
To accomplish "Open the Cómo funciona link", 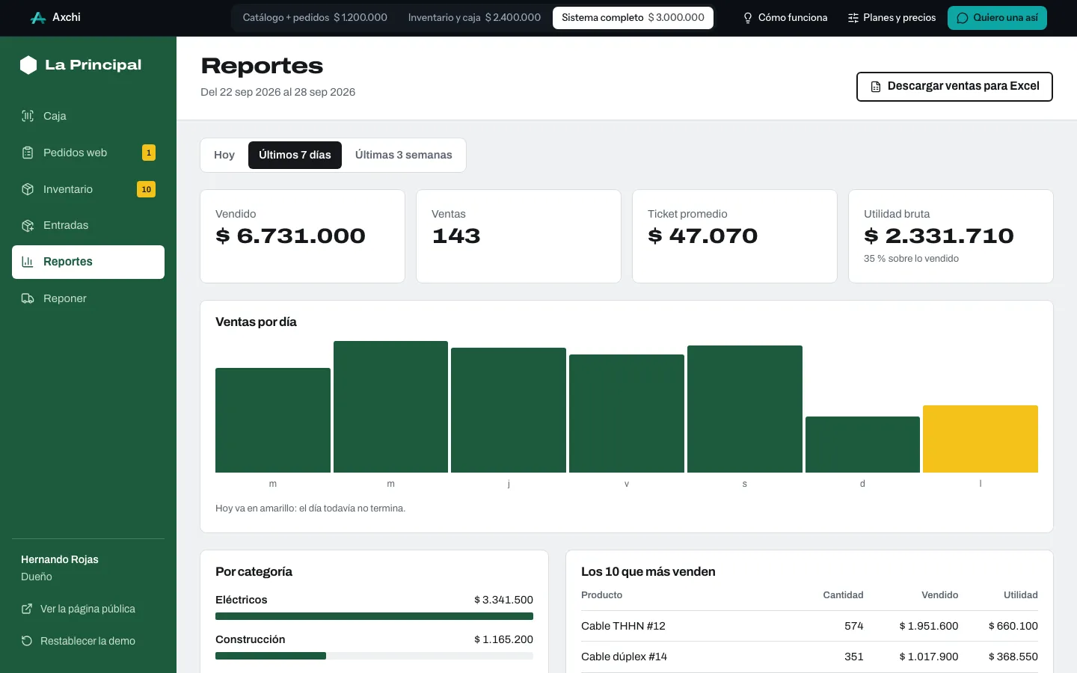I will (x=785, y=18).
